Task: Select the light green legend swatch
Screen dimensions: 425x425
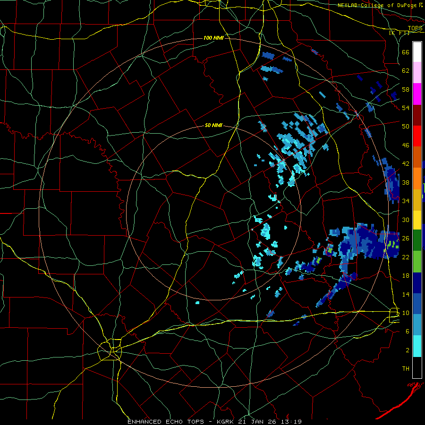Action: 417,262
